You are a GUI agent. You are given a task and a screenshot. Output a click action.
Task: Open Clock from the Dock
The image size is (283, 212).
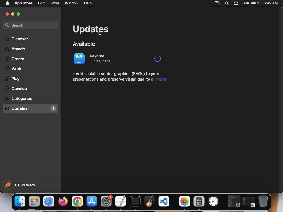coord(213,201)
